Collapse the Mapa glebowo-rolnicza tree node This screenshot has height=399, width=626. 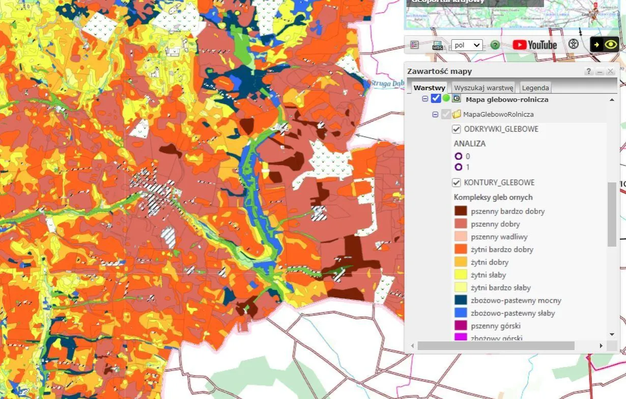tap(425, 98)
